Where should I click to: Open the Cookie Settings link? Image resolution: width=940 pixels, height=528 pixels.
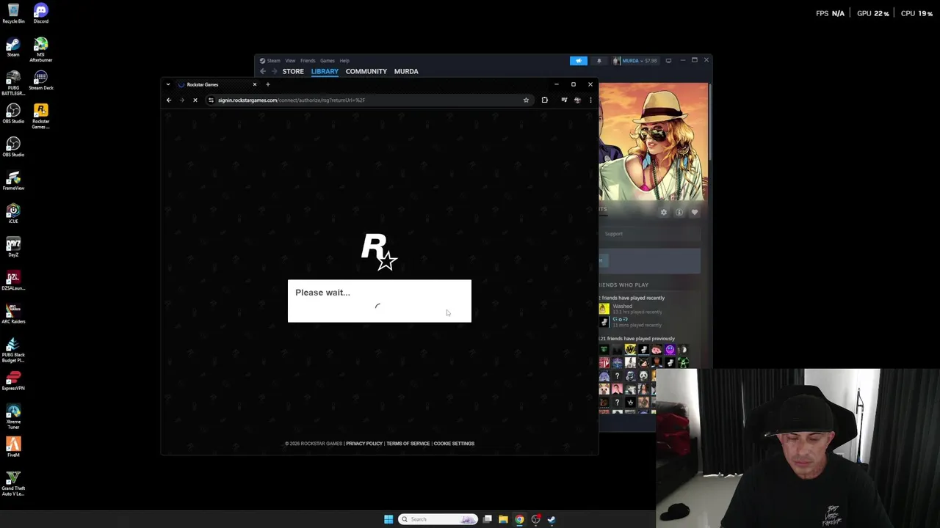click(454, 444)
